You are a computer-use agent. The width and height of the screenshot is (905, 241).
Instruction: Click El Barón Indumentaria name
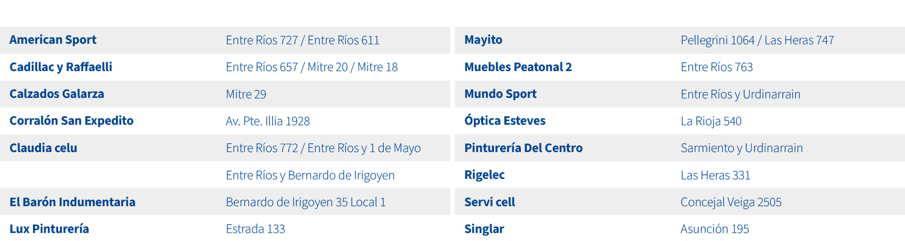coord(72,202)
